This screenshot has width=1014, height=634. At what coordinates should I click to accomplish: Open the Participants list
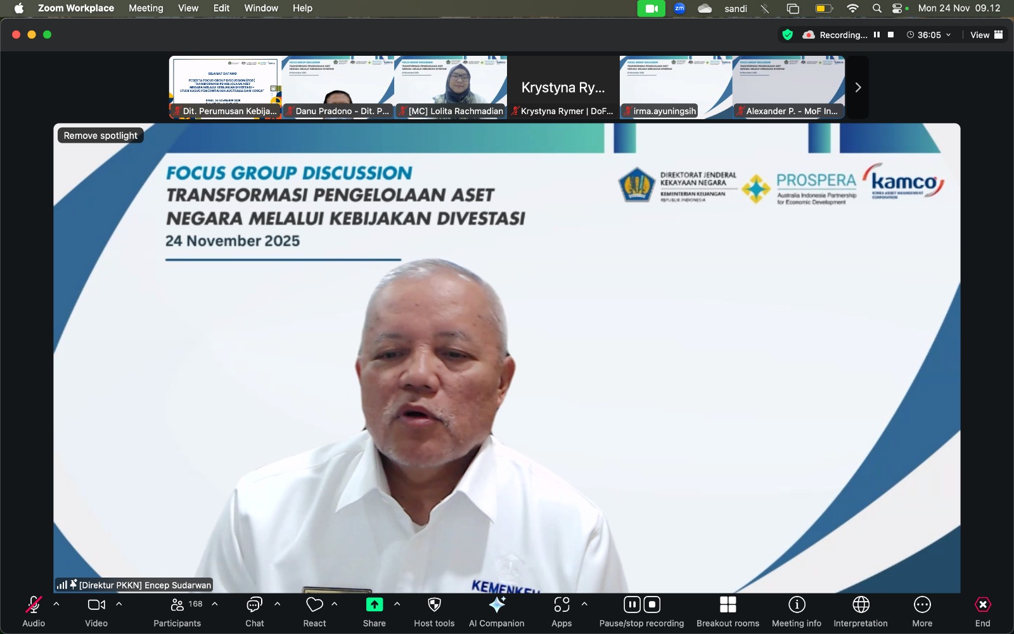click(177, 605)
